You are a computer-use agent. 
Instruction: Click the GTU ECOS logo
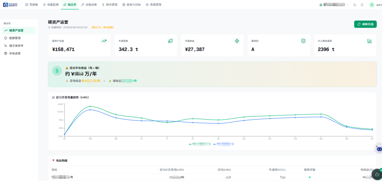tap(10, 5)
